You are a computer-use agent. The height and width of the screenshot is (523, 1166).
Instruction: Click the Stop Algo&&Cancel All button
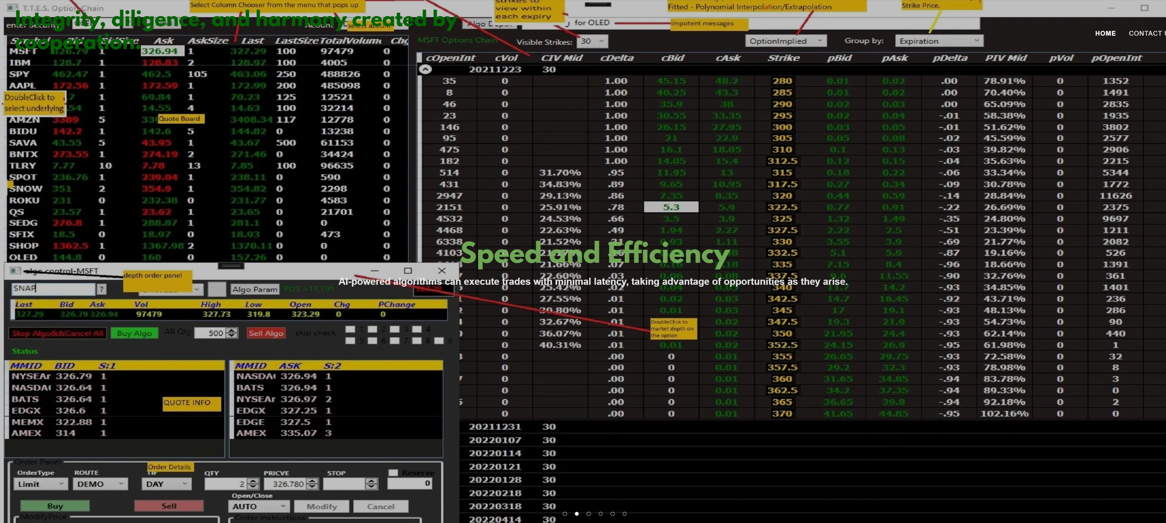pyautogui.click(x=58, y=333)
